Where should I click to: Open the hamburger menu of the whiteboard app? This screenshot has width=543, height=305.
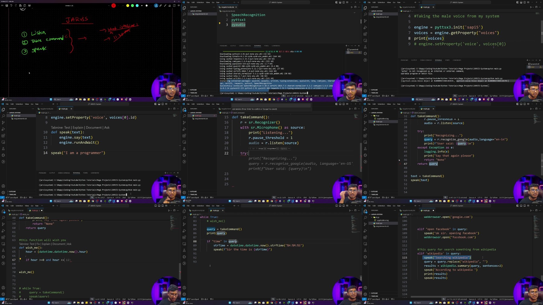pyautogui.click(x=2, y=5)
